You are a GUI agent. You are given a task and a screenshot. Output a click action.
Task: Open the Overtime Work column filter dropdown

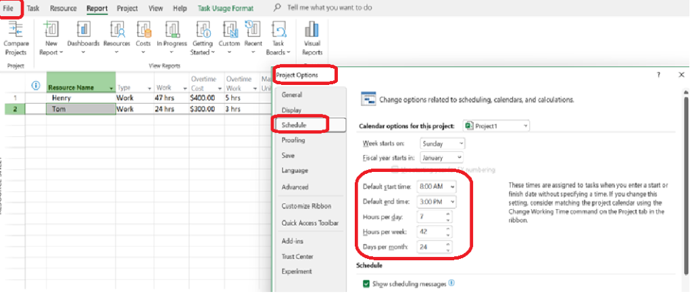tap(255, 88)
